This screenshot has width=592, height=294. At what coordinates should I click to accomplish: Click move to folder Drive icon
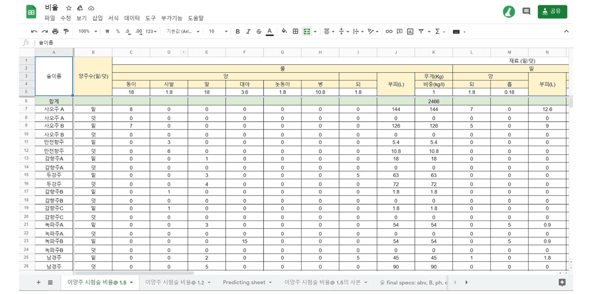80,8
